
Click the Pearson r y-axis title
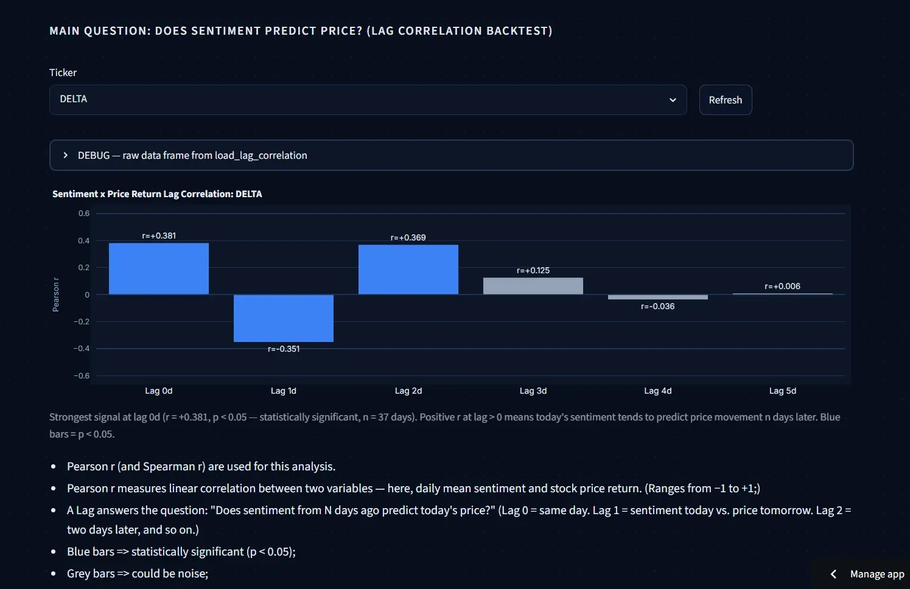(x=55, y=294)
